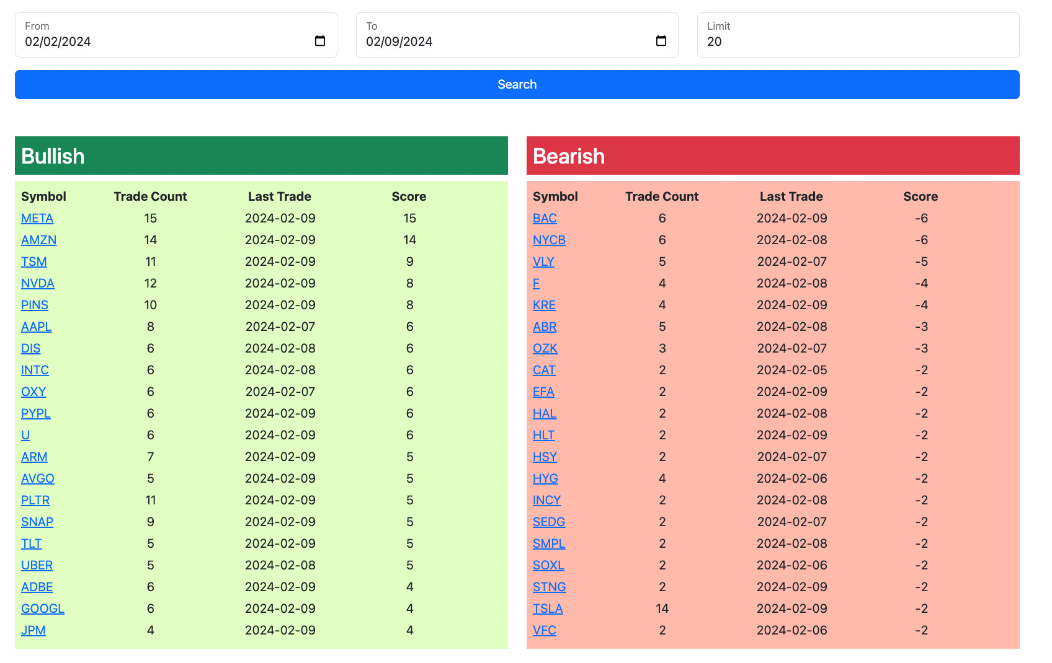The height and width of the screenshot is (663, 1052).
Task: Select META score value 15
Action: click(409, 218)
